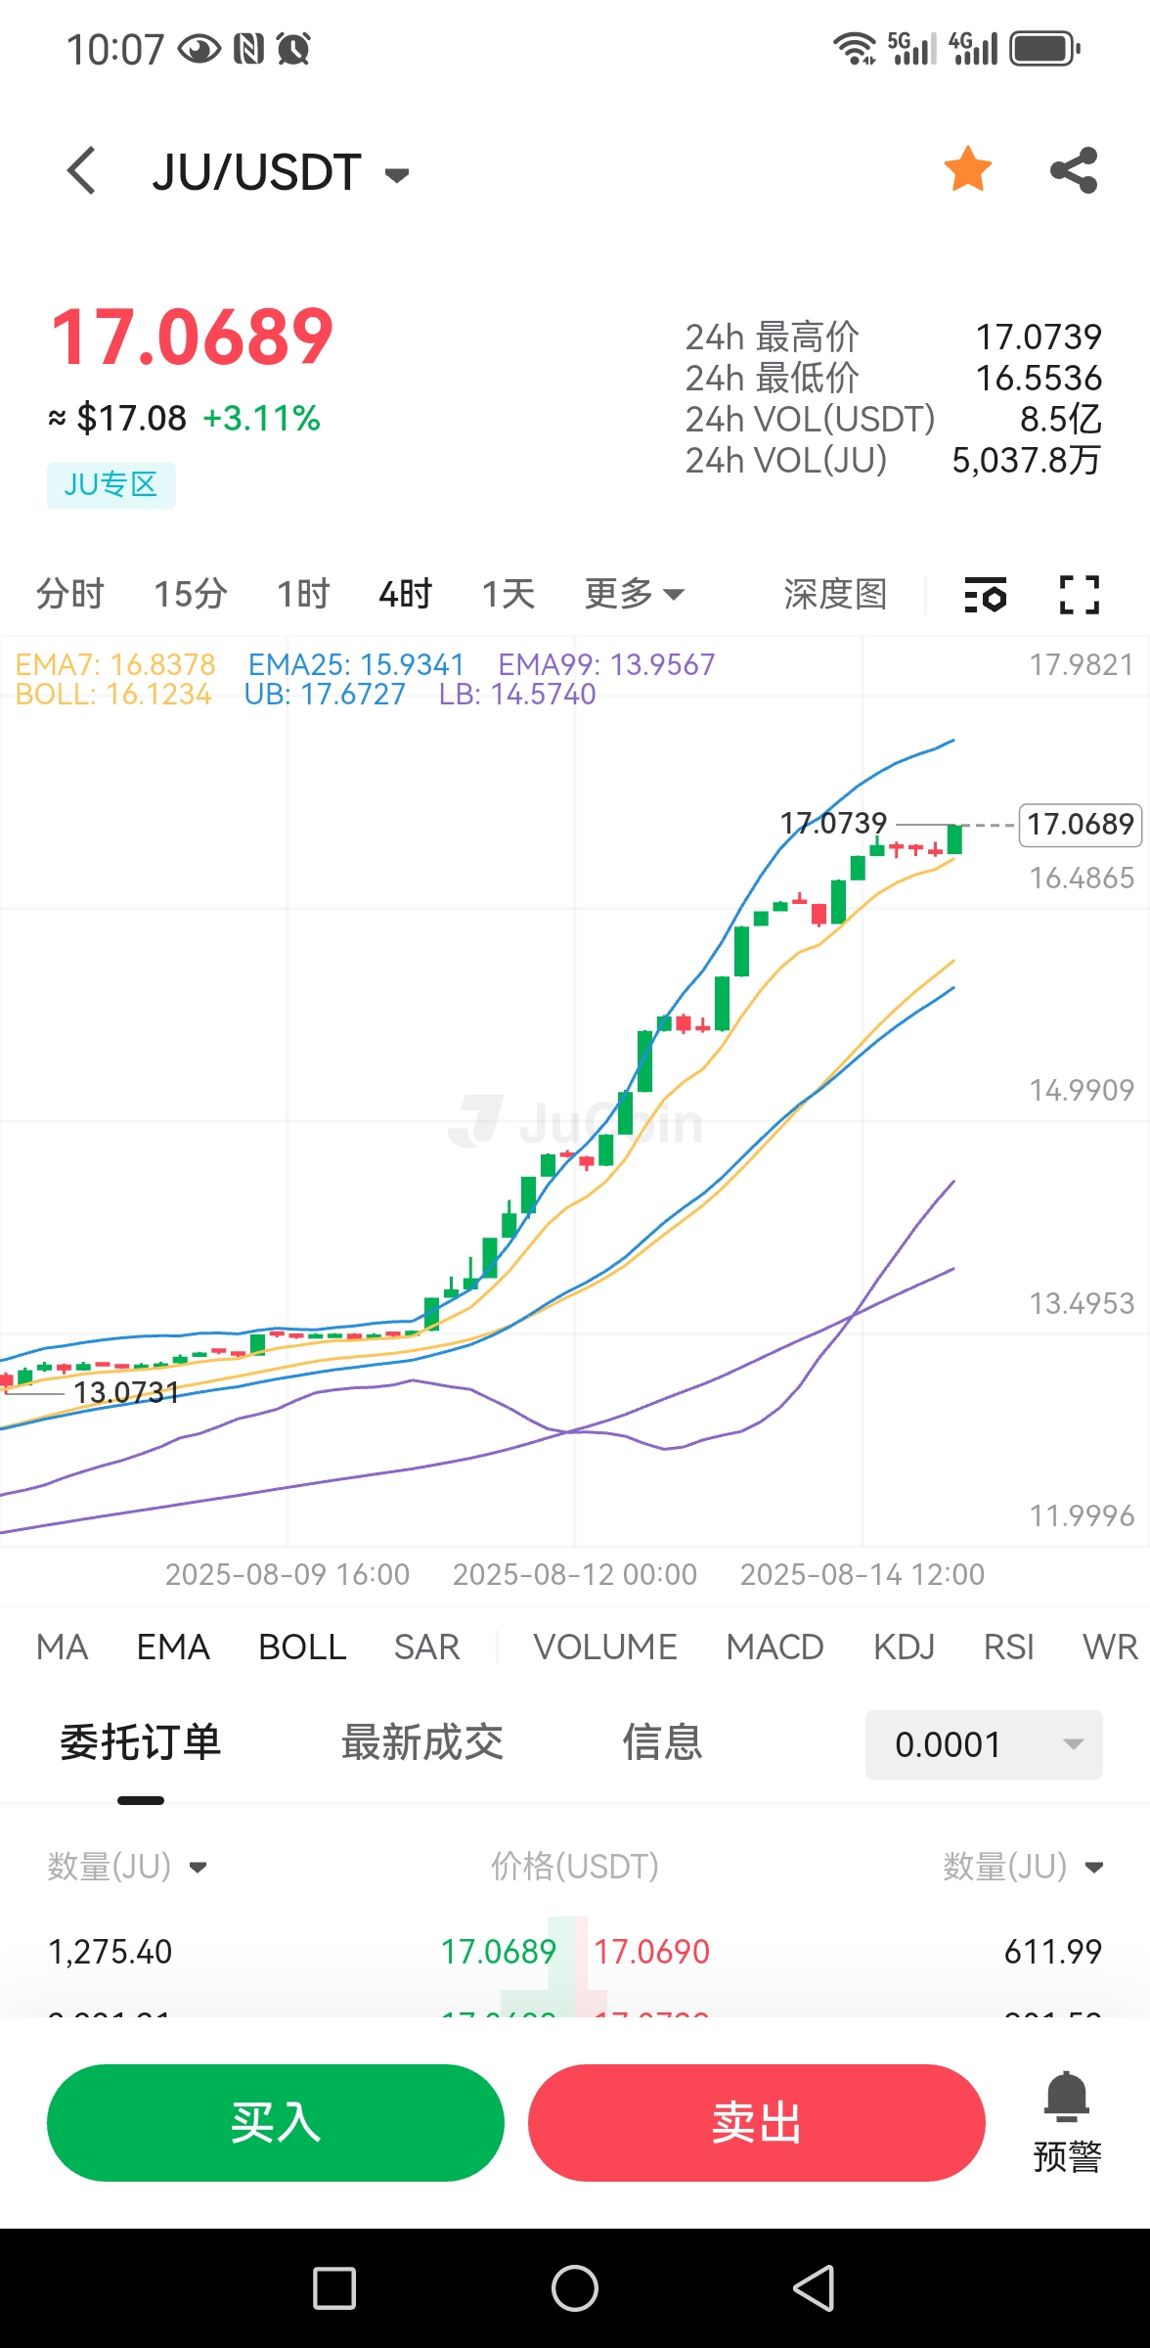Switch to 委托订单 order book tab
This screenshot has height=2348, width=1150.
(x=141, y=1742)
